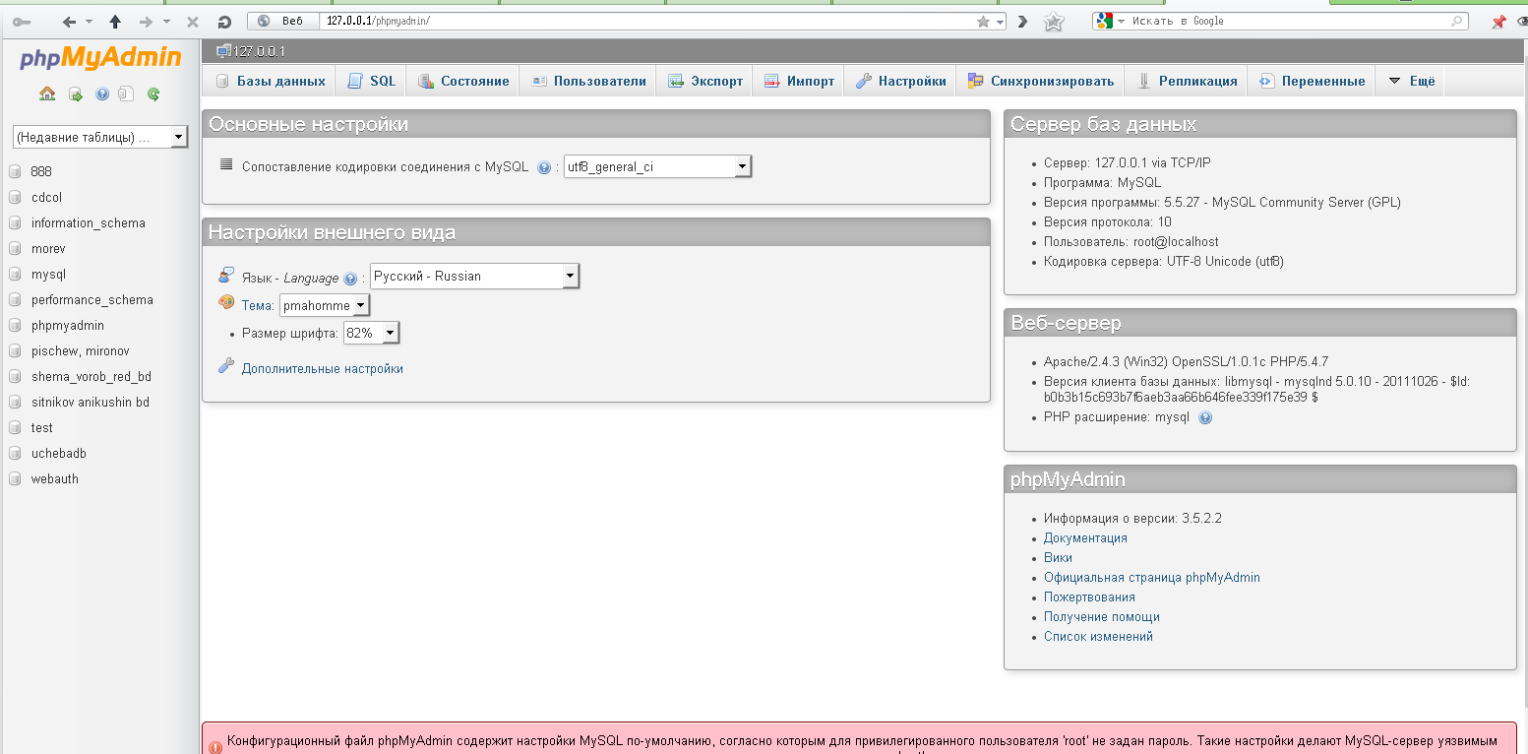1528x754 pixels.
Task: Click the database icon beside cdcol
Action: pos(15,197)
